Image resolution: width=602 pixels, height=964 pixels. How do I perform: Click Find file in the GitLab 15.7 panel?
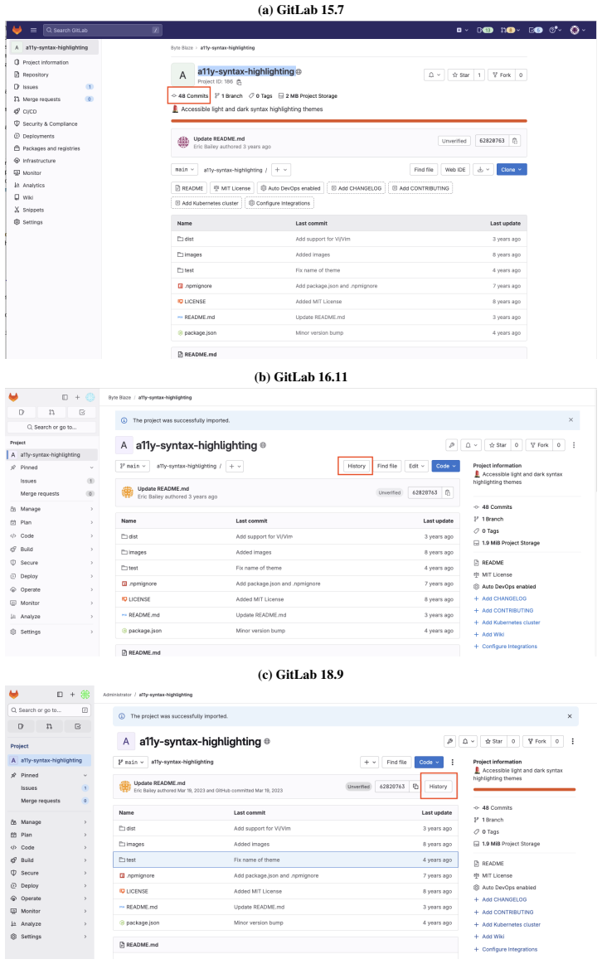click(424, 170)
